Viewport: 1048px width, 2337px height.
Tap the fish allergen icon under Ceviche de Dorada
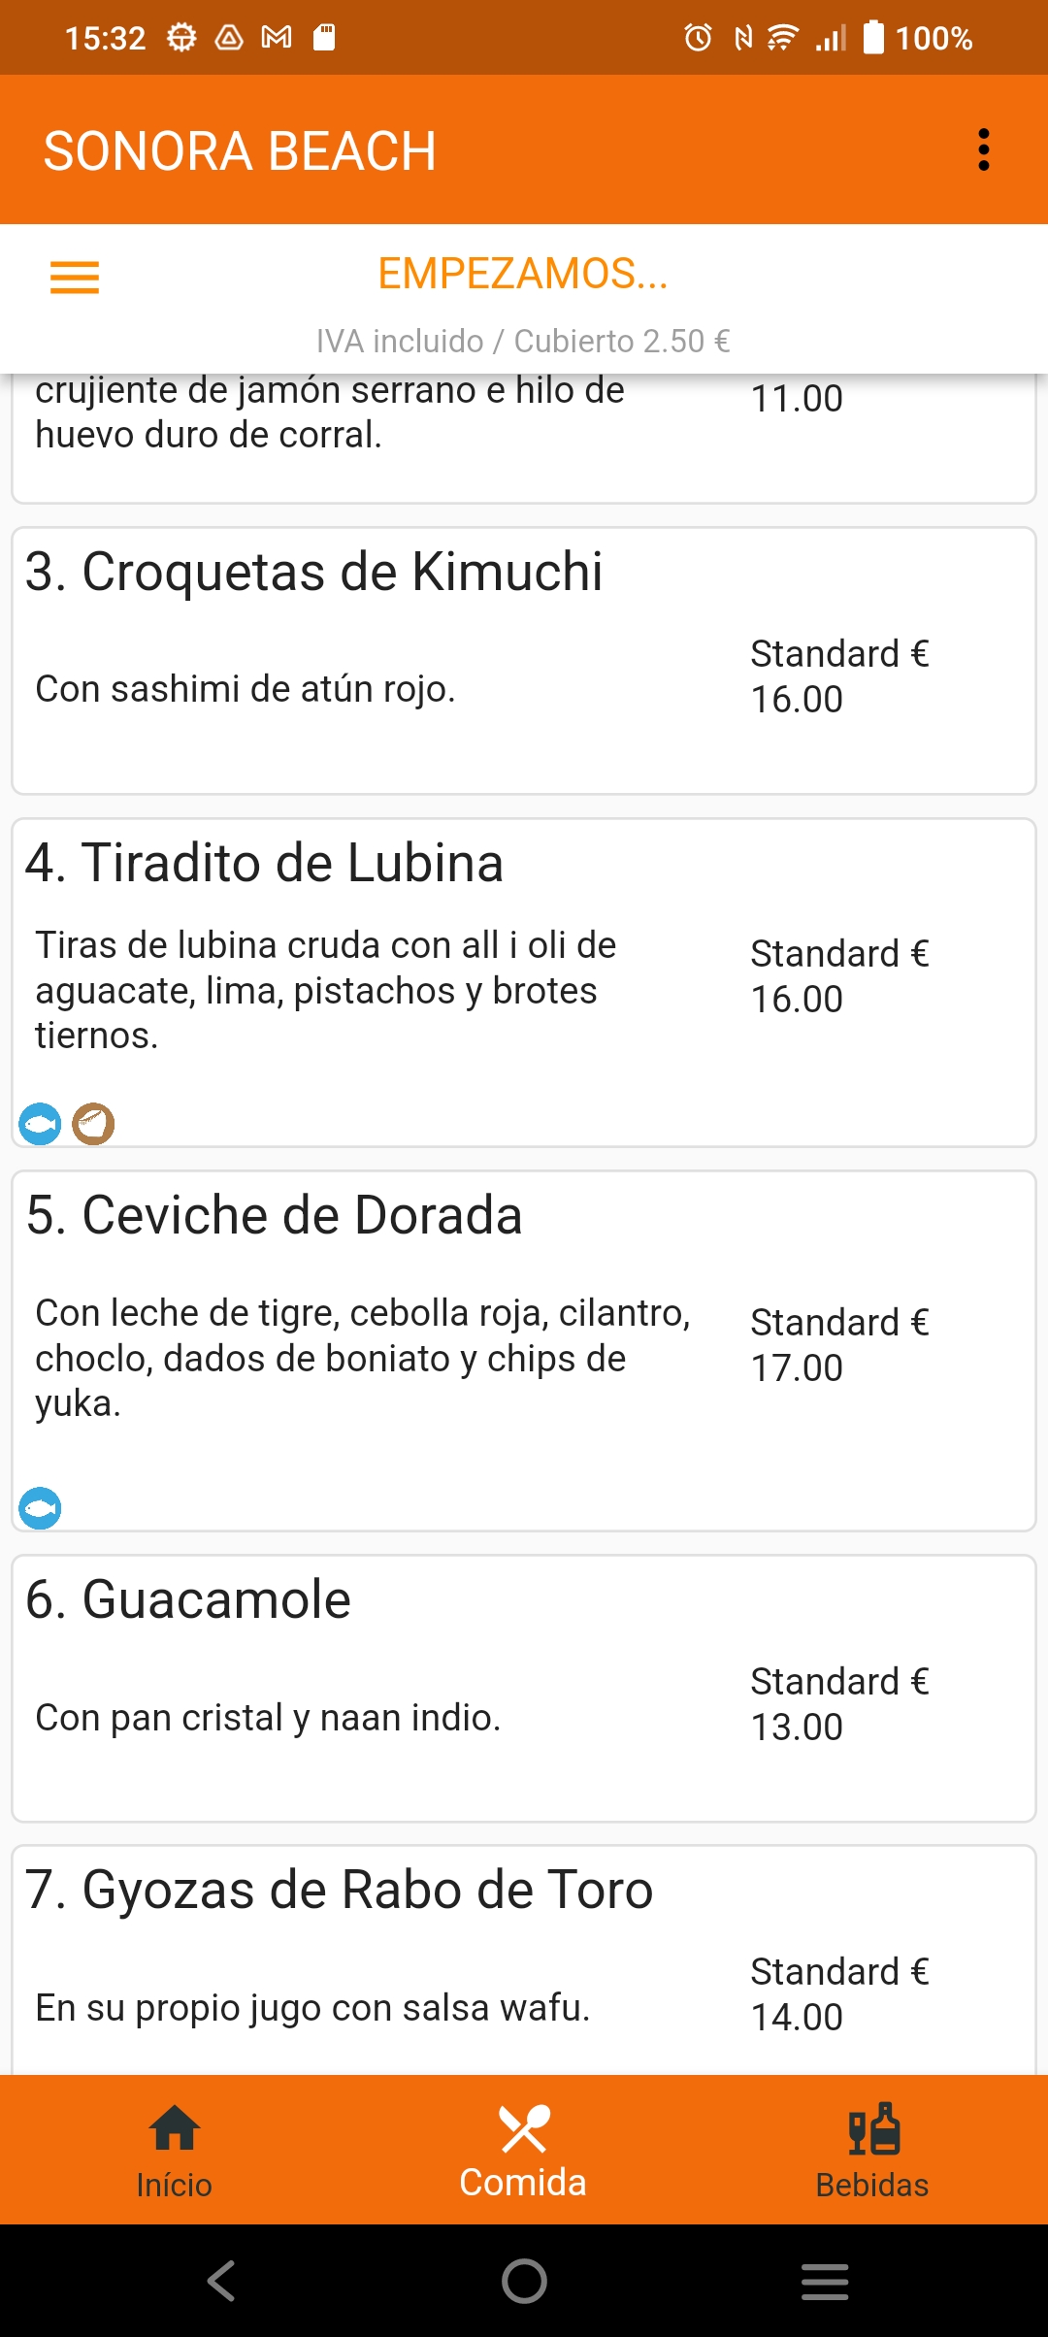point(40,1508)
